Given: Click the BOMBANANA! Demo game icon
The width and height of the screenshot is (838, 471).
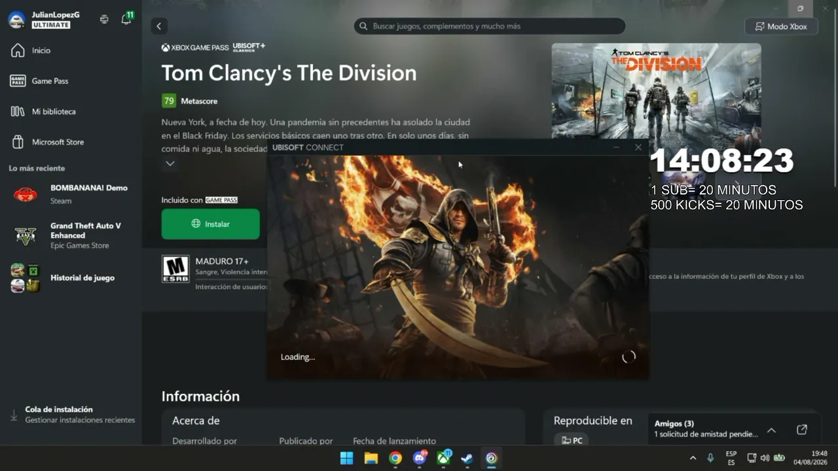Looking at the screenshot, I should [x=26, y=194].
